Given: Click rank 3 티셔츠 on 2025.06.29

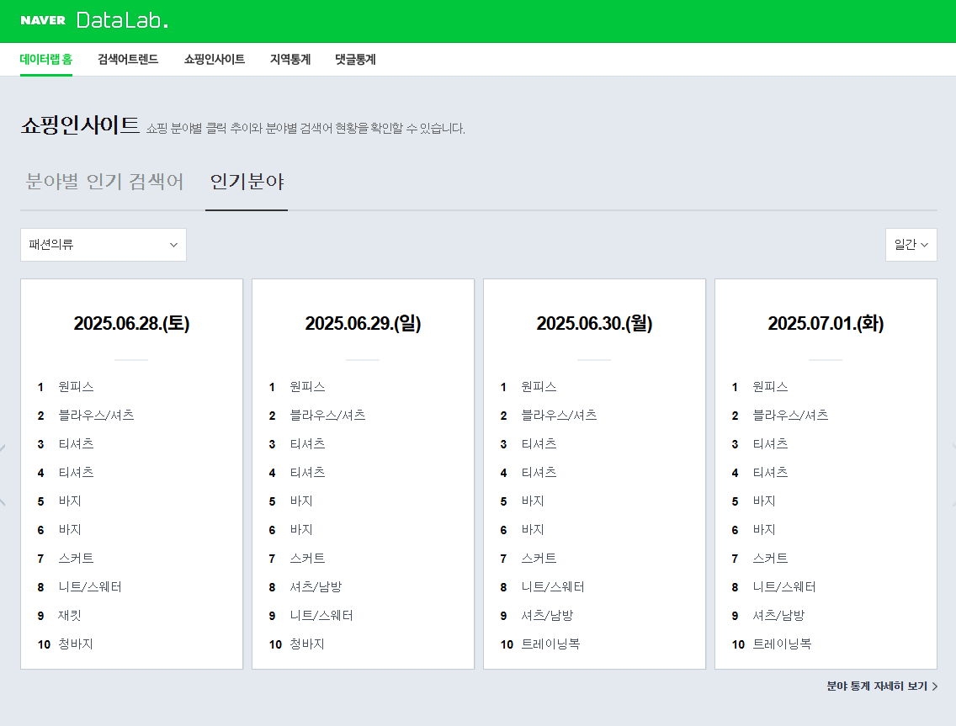Looking at the screenshot, I should 307,444.
